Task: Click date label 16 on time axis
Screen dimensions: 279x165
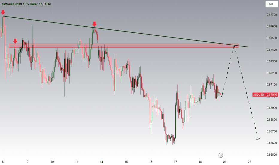Action: pos(151,162)
